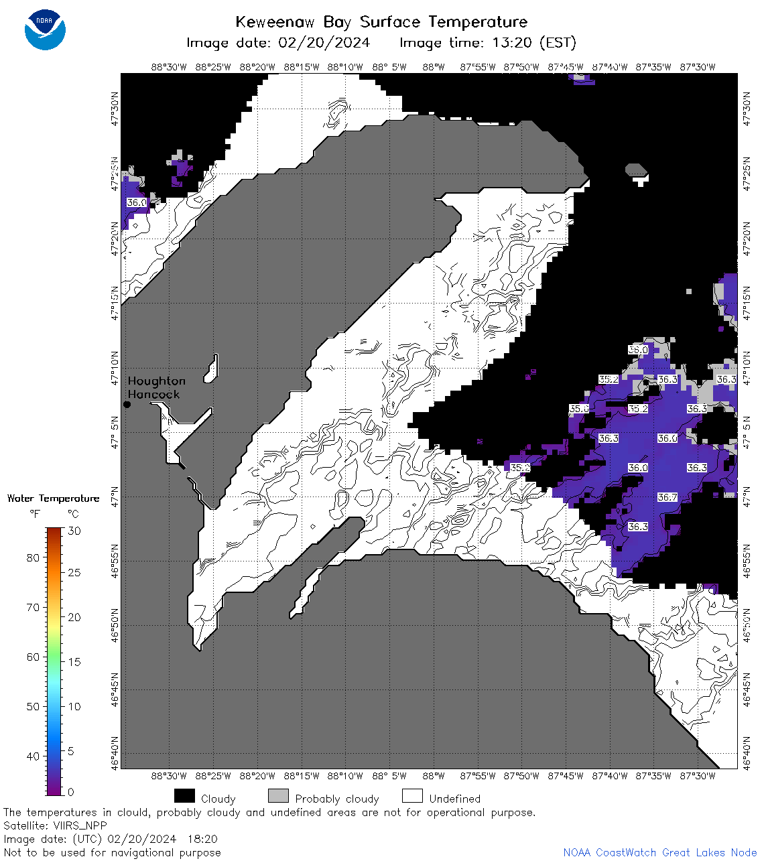Select the white Undefined legend swatch
764x863 pixels.
pos(412,796)
